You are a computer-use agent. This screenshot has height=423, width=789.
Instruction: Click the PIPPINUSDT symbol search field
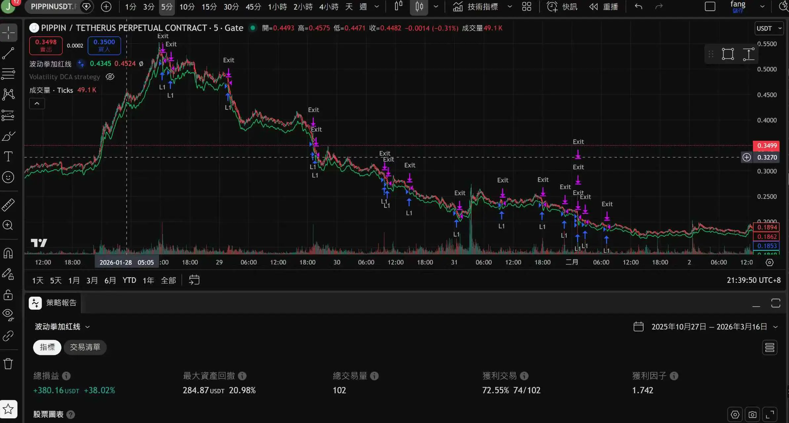[x=54, y=7]
